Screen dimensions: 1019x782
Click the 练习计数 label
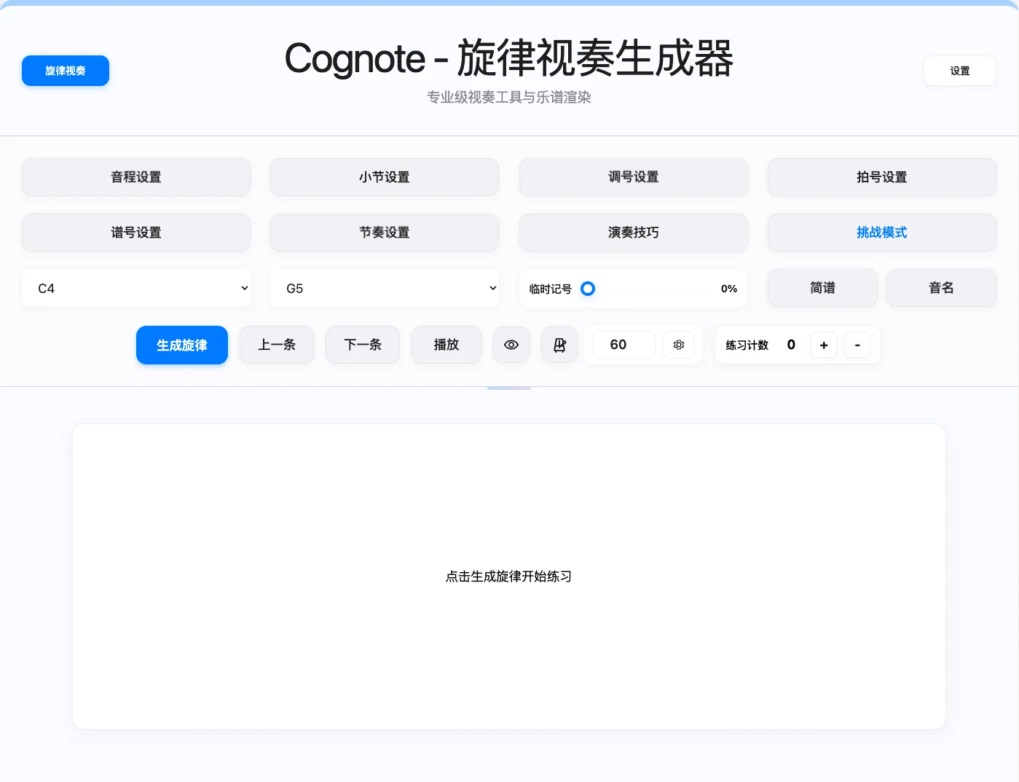pos(747,345)
